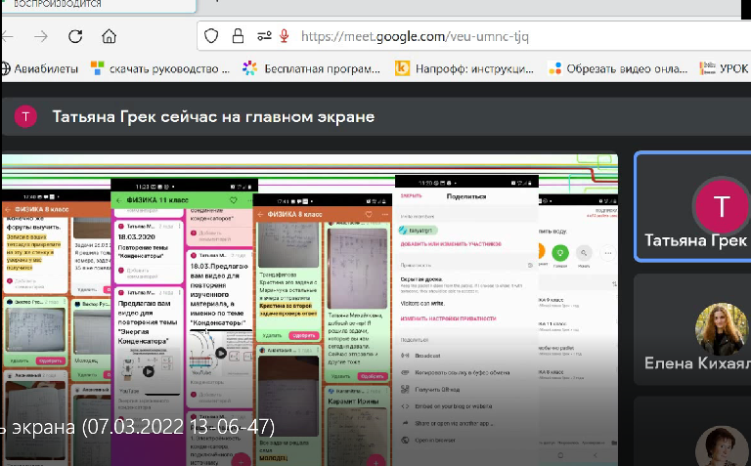Open the '8 класс' padlet in list
Viewport: 751px width, 466px height.
coord(578,374)
